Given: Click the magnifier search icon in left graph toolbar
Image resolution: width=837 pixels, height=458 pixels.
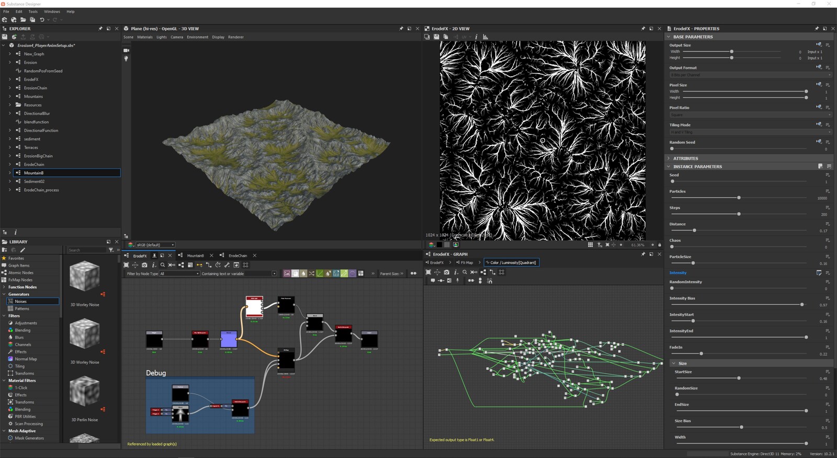Looking at the screenshot, I should point(163,265).
